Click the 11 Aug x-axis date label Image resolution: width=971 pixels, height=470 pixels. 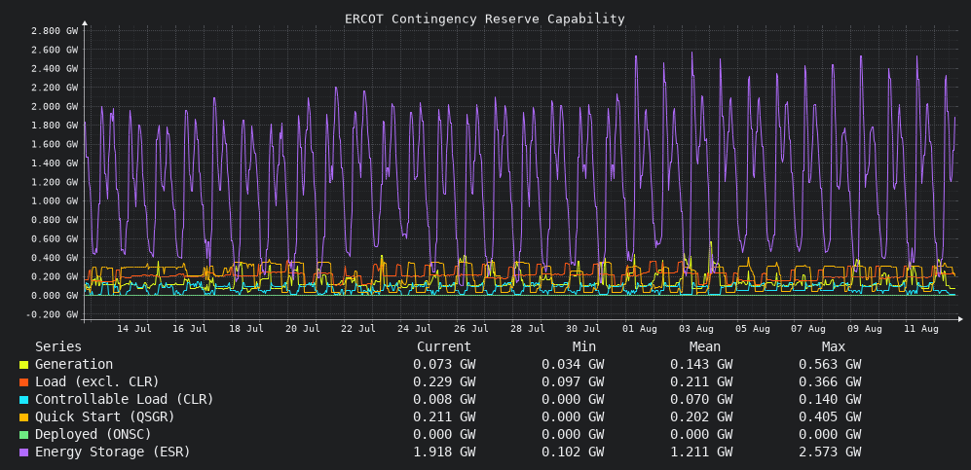coord(921,329)
